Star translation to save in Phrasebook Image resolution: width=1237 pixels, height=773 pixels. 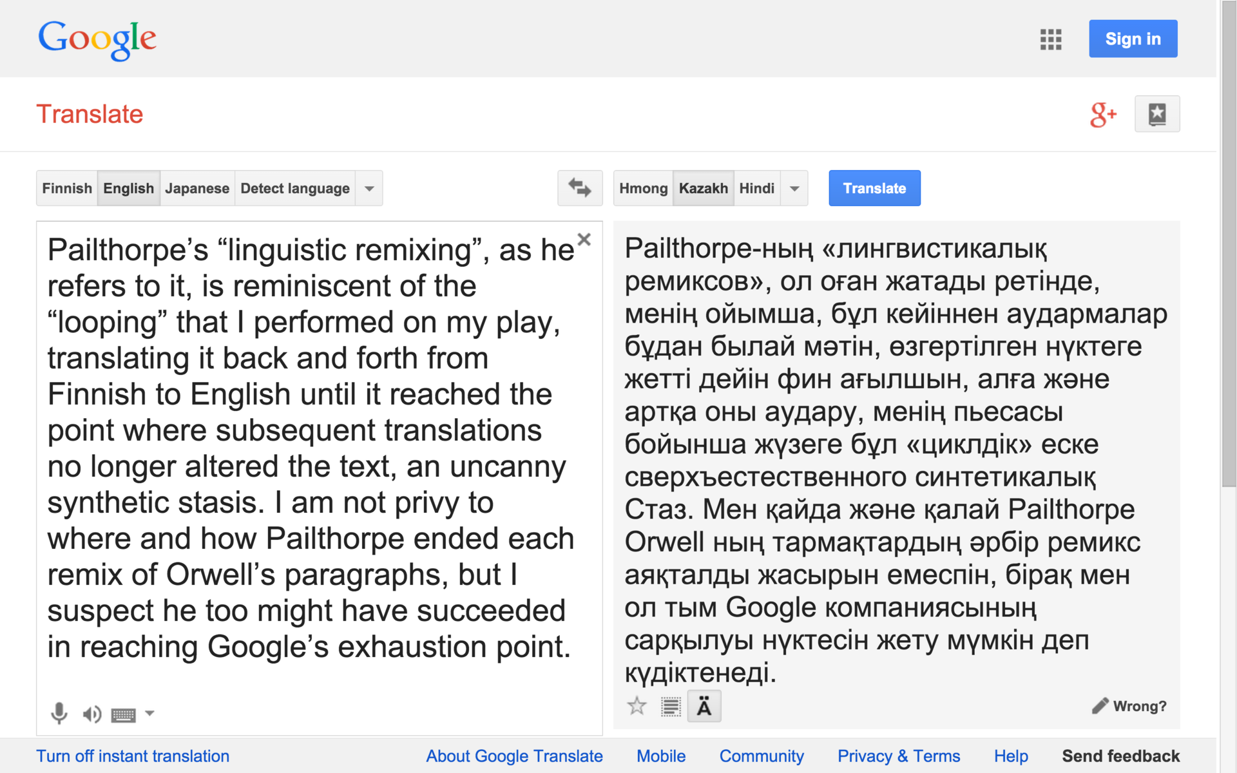pos(637,706)
